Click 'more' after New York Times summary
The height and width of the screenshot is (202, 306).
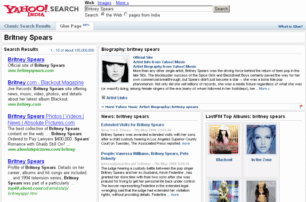tap(186, 143)
